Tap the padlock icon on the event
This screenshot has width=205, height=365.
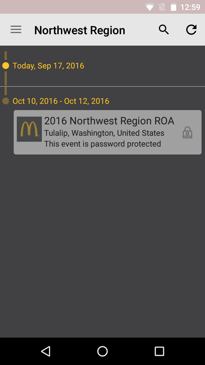pyautogui.click(x=187, y=133)
